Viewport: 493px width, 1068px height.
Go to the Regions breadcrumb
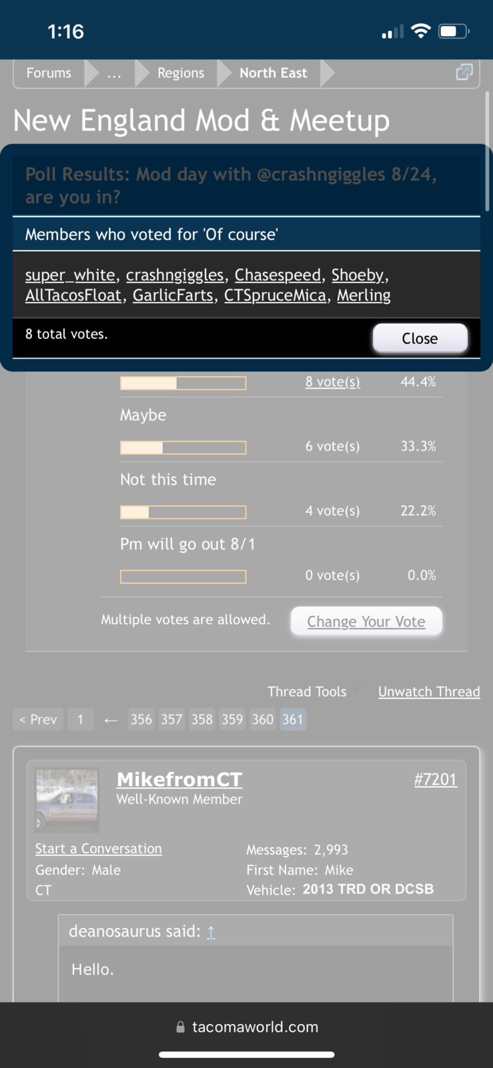point(181,73)
